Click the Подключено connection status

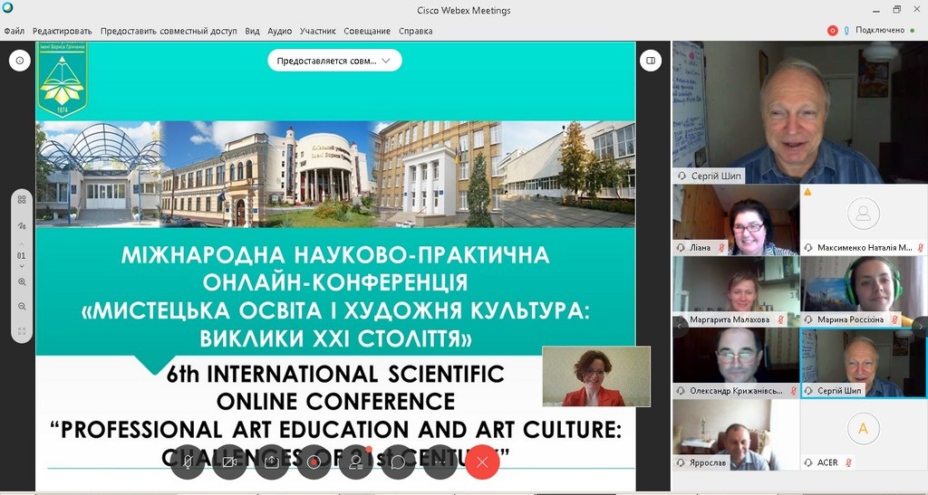[x=880, y=30]
